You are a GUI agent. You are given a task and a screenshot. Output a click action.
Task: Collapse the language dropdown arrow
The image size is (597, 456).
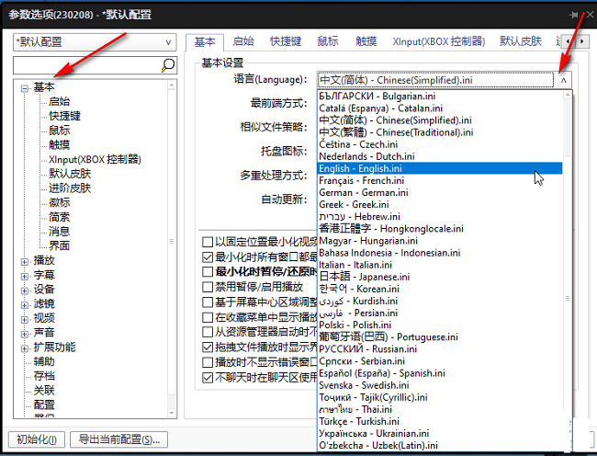(563, 80)
